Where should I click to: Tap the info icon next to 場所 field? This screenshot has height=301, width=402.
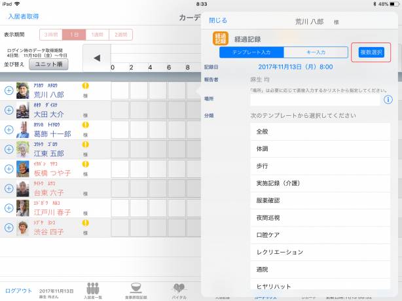(x=388, y=99)
